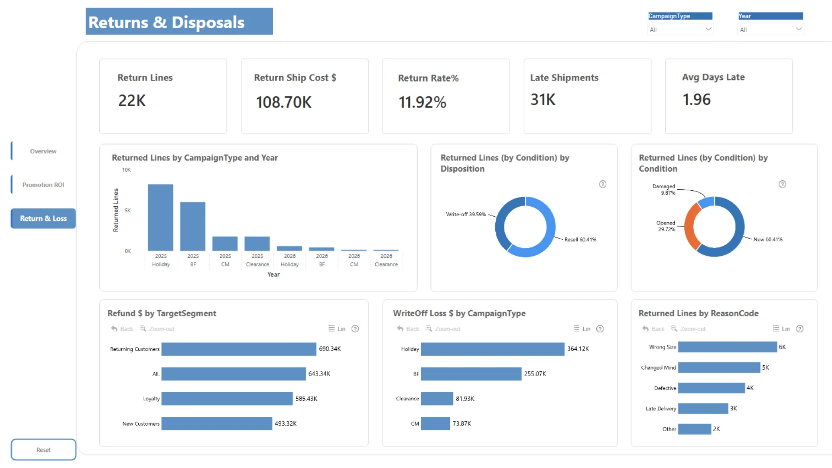Click Zoom-out magnifier in WriteOff Loss chart

point(429,328)
